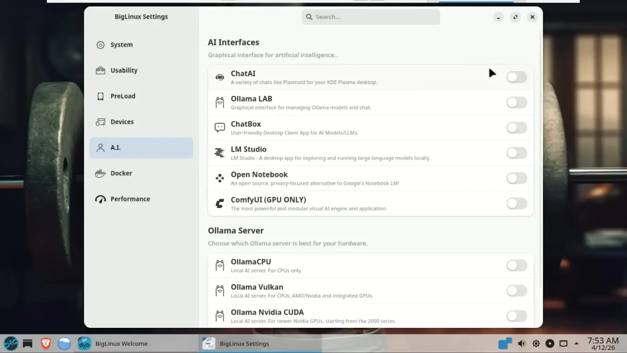This screenshot has width=627, height=353.
Task: Click the "AI Interfaces" heading
Action: pos(234,42)
